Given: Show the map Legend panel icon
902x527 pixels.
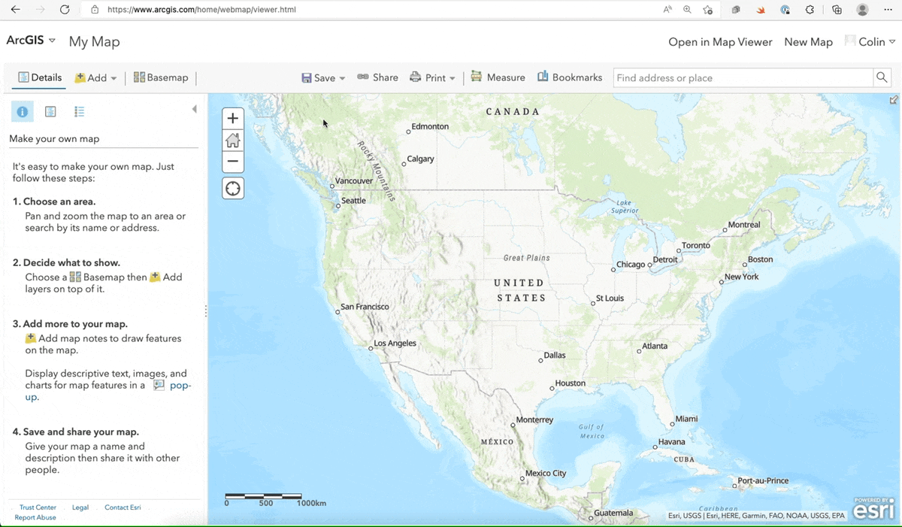Looking at the screenshot, I should click(x=79, y=111).
